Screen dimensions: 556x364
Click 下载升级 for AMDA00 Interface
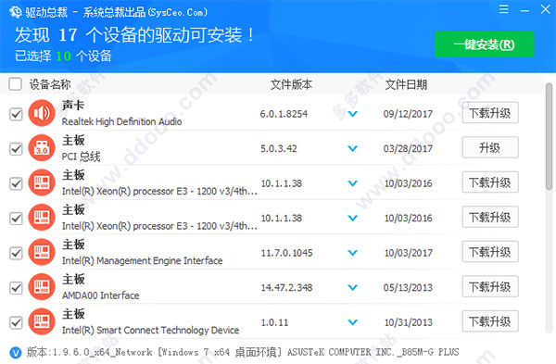[490, 286]
